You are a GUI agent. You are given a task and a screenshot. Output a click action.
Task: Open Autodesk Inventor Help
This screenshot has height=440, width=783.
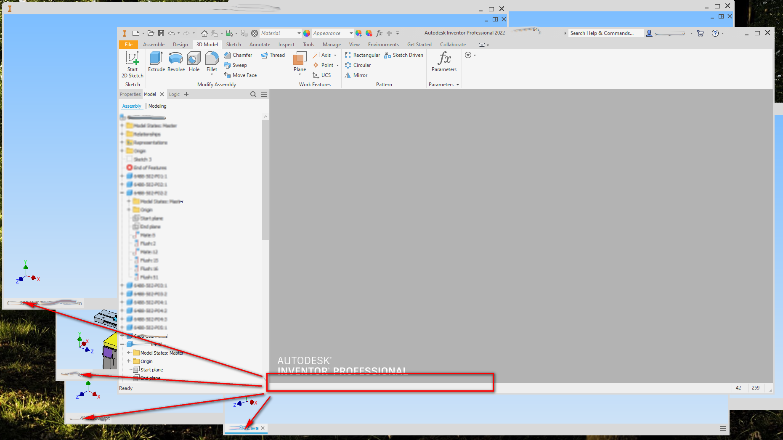click(714, 33)
